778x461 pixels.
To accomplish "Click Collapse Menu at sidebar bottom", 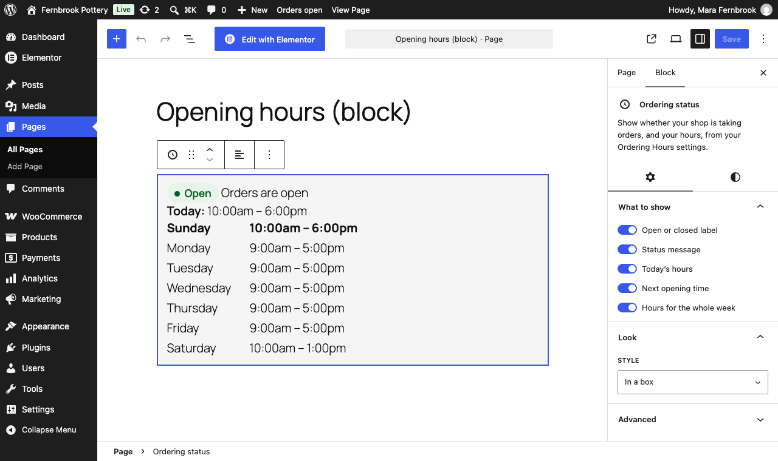I will point(49,429).
